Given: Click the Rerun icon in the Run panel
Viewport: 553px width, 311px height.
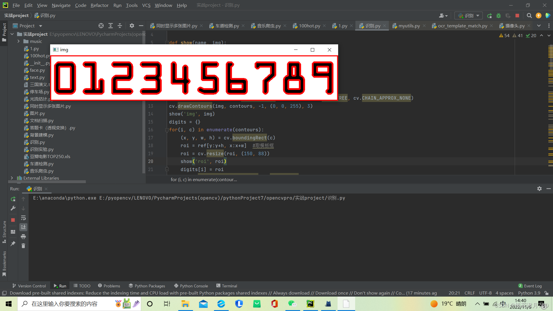Looking at the screenshot, I should coord(13,199).
